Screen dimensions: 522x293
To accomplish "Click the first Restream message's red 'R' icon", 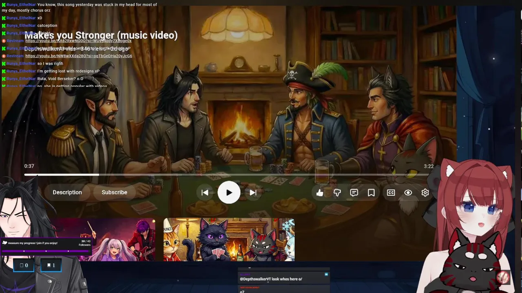I will coord(4,41).
